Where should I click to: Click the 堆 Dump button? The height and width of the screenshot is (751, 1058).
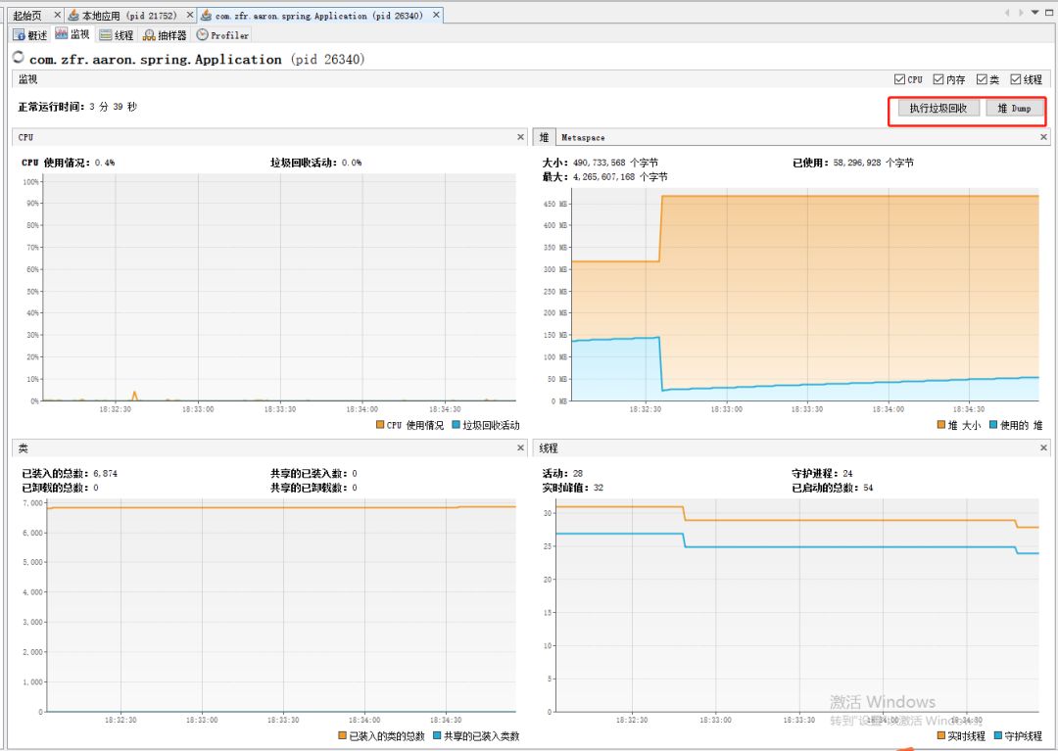click(1015, 108)
